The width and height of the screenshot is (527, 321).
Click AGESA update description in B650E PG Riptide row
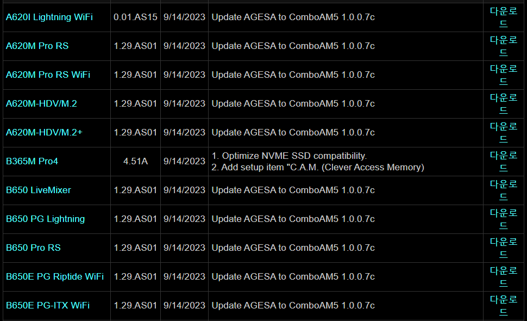(x=293, y=276)
